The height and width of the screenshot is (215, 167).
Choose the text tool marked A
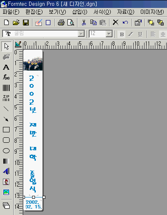[6, 67]
